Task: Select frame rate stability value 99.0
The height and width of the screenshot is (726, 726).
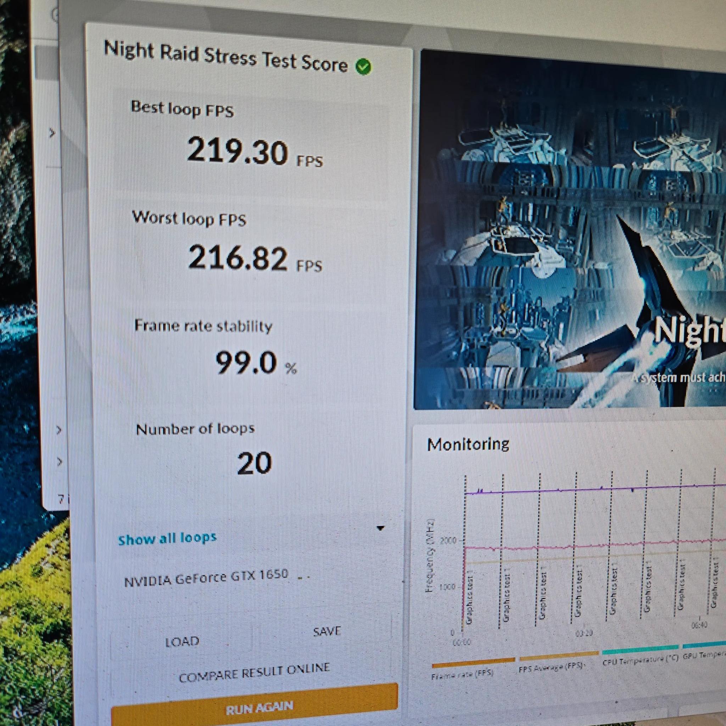Action: [246, 362]
